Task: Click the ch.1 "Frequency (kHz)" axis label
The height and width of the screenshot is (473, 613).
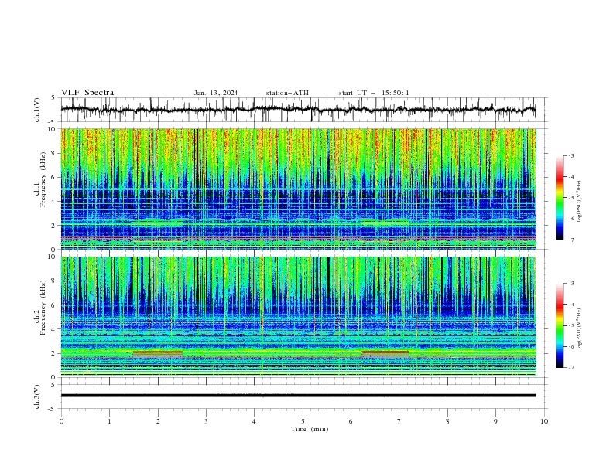Action: coord(43,179)
